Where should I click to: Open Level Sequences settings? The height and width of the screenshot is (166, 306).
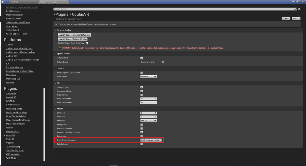[13, 11]
